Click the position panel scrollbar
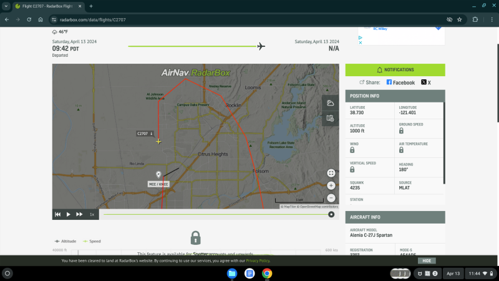The width and height of the screenshot is (499, 281). point(444,143)
